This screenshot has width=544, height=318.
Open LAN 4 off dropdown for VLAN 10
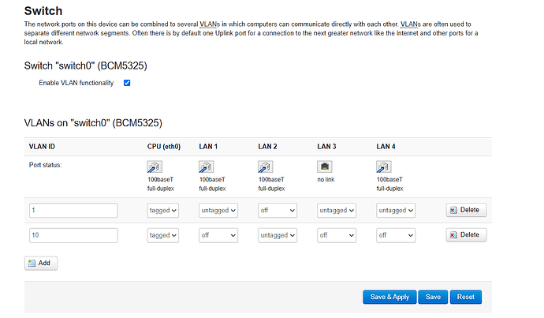[396, 235]
